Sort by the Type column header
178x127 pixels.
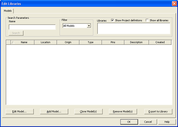pyautogui.click(x=91, y=42)
